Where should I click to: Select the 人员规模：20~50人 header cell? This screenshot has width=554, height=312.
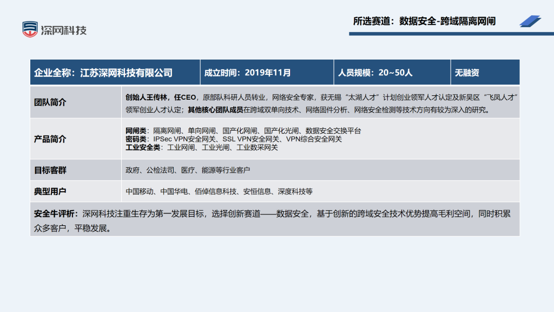point(392,73)
